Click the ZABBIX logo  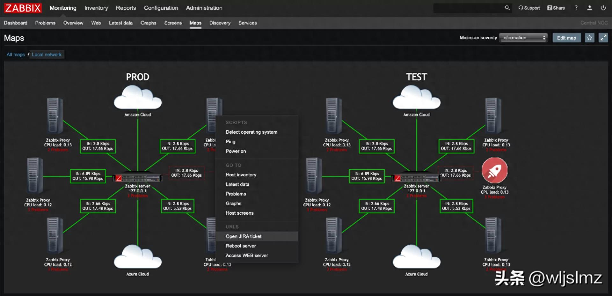[x=23, y=8]
